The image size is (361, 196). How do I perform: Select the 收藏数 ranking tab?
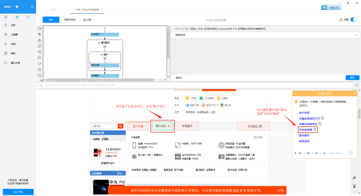(105, 139)
